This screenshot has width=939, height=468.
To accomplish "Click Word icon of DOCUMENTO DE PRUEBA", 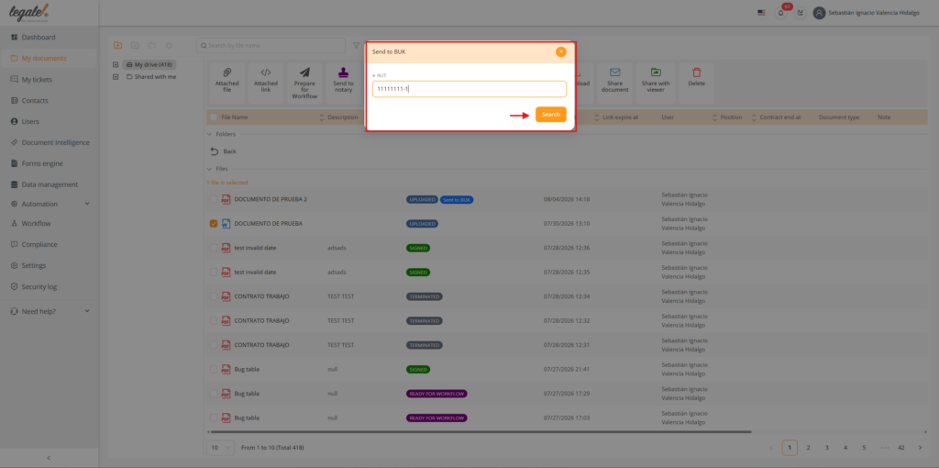I will 226,224.
